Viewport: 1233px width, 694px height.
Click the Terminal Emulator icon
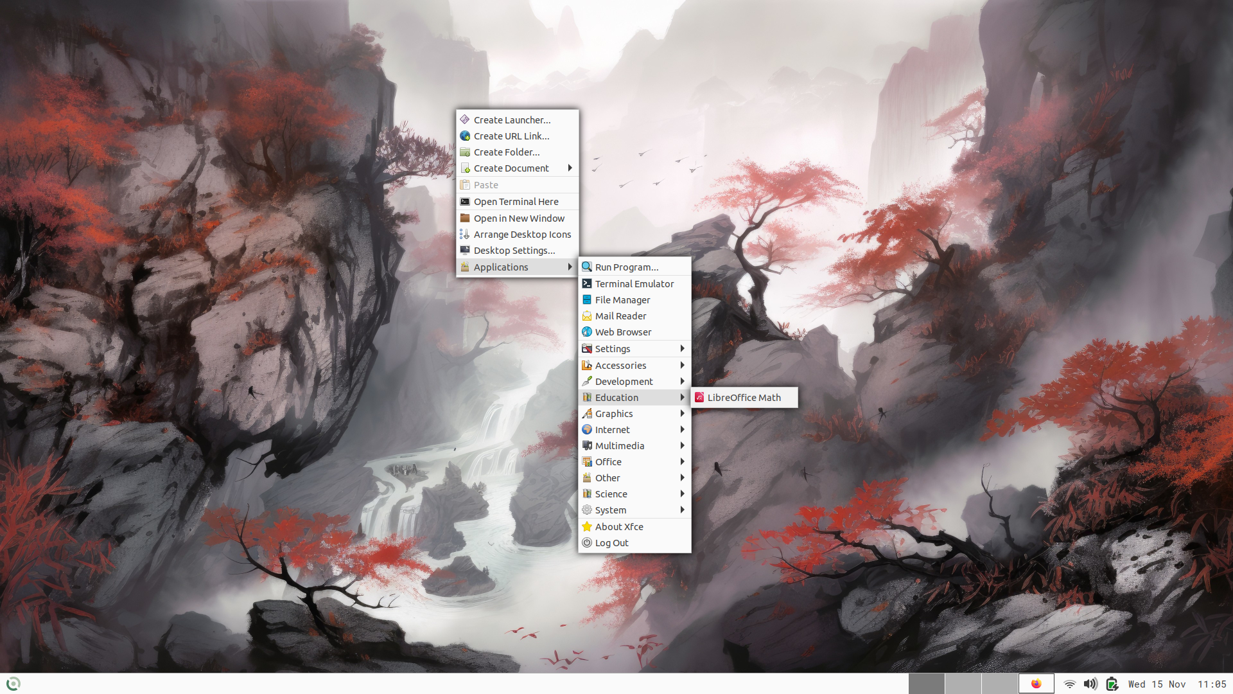587,283
